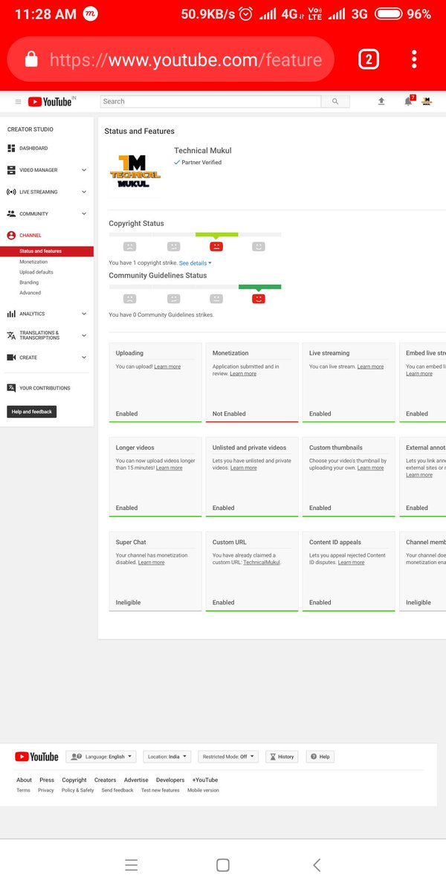Click Learn more in Custom thumbnails card
This screenshot has width=446, height=892.
[x=370, y=468]
